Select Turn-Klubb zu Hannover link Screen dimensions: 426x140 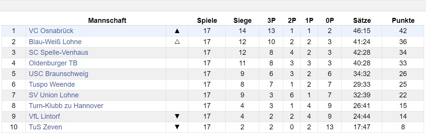[66, 106]
